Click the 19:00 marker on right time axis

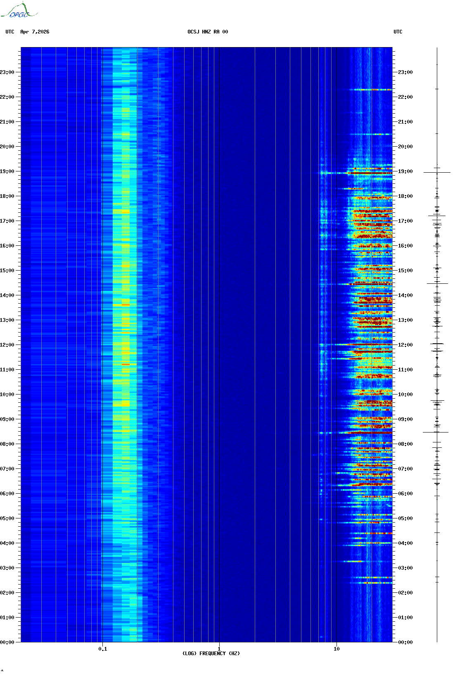[x=405, y=171]
